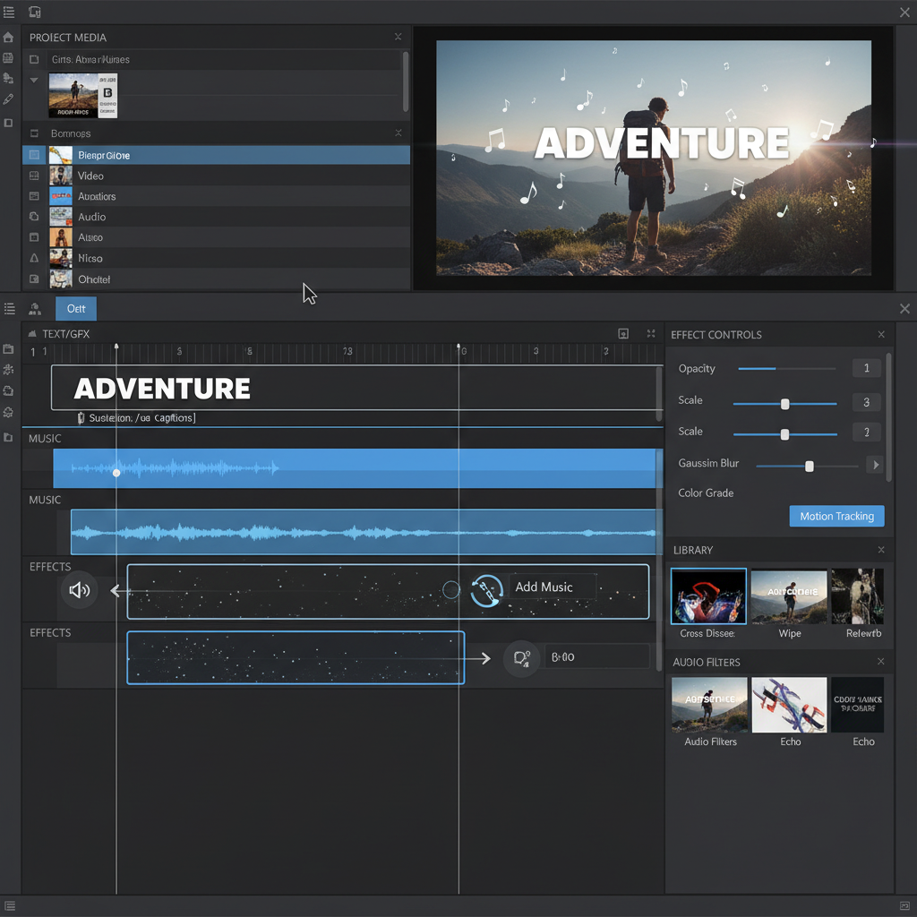Click the Scale value field showing 3
This screenshot has width=917, height=917.
tap(867, 402)
